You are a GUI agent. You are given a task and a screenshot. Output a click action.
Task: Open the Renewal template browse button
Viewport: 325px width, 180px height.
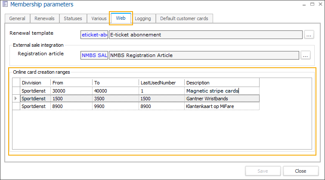pyautogui.click(x=309, y=35)
